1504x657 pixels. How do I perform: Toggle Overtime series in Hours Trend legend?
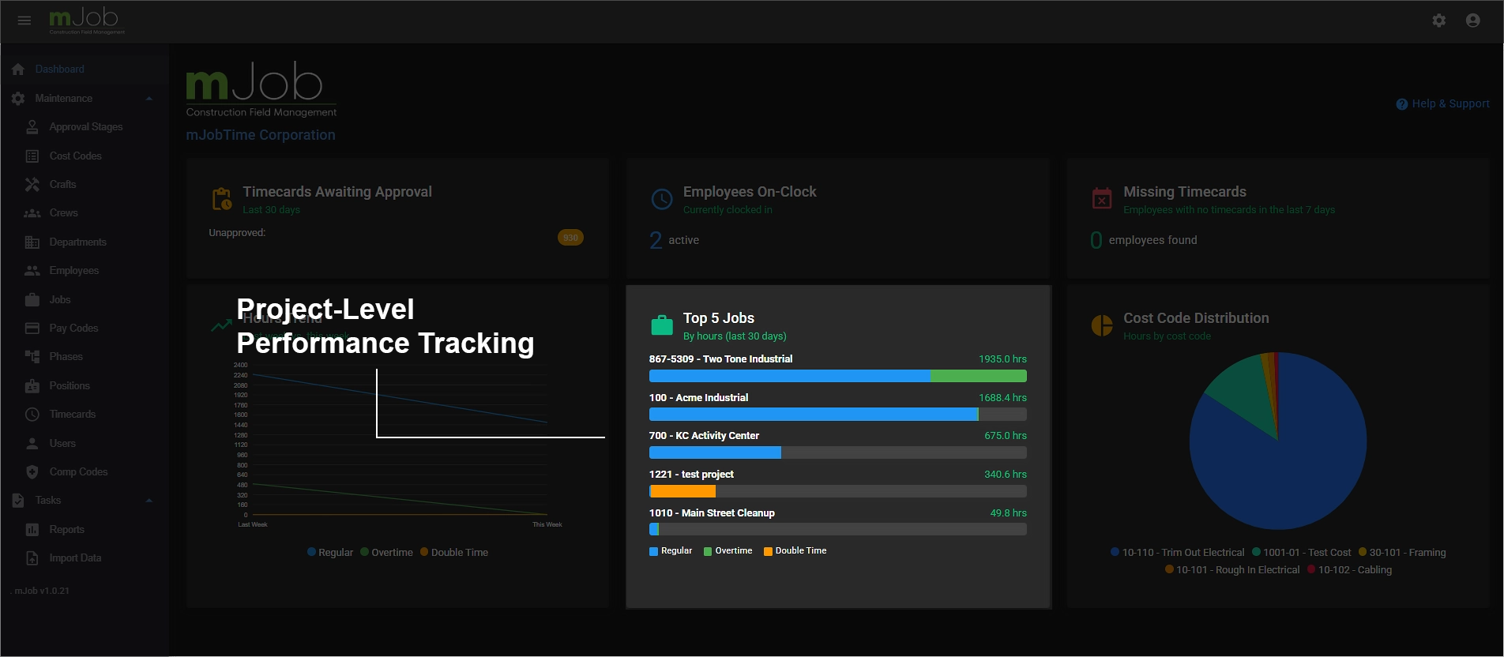point(387,553)
